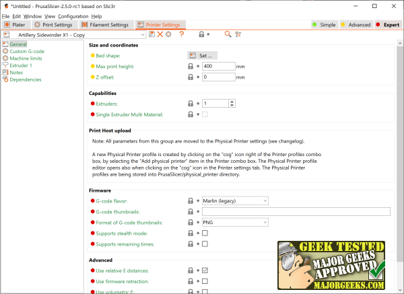Increase Extruders count with up arrow
This screenshot has width=404, height=294.
click(232, 102)
